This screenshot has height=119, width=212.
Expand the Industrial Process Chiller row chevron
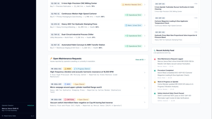pyautogui.click(x=145, y=36)
